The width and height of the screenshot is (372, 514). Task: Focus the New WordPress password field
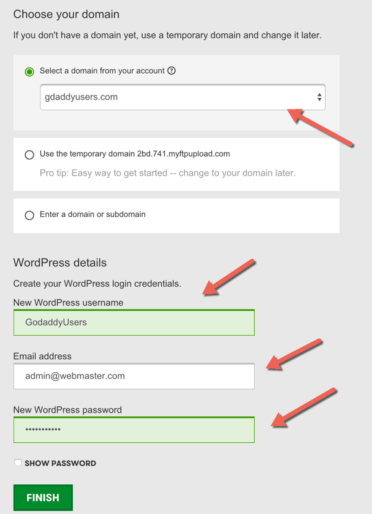pyautogui.click(x=134, y=429)
